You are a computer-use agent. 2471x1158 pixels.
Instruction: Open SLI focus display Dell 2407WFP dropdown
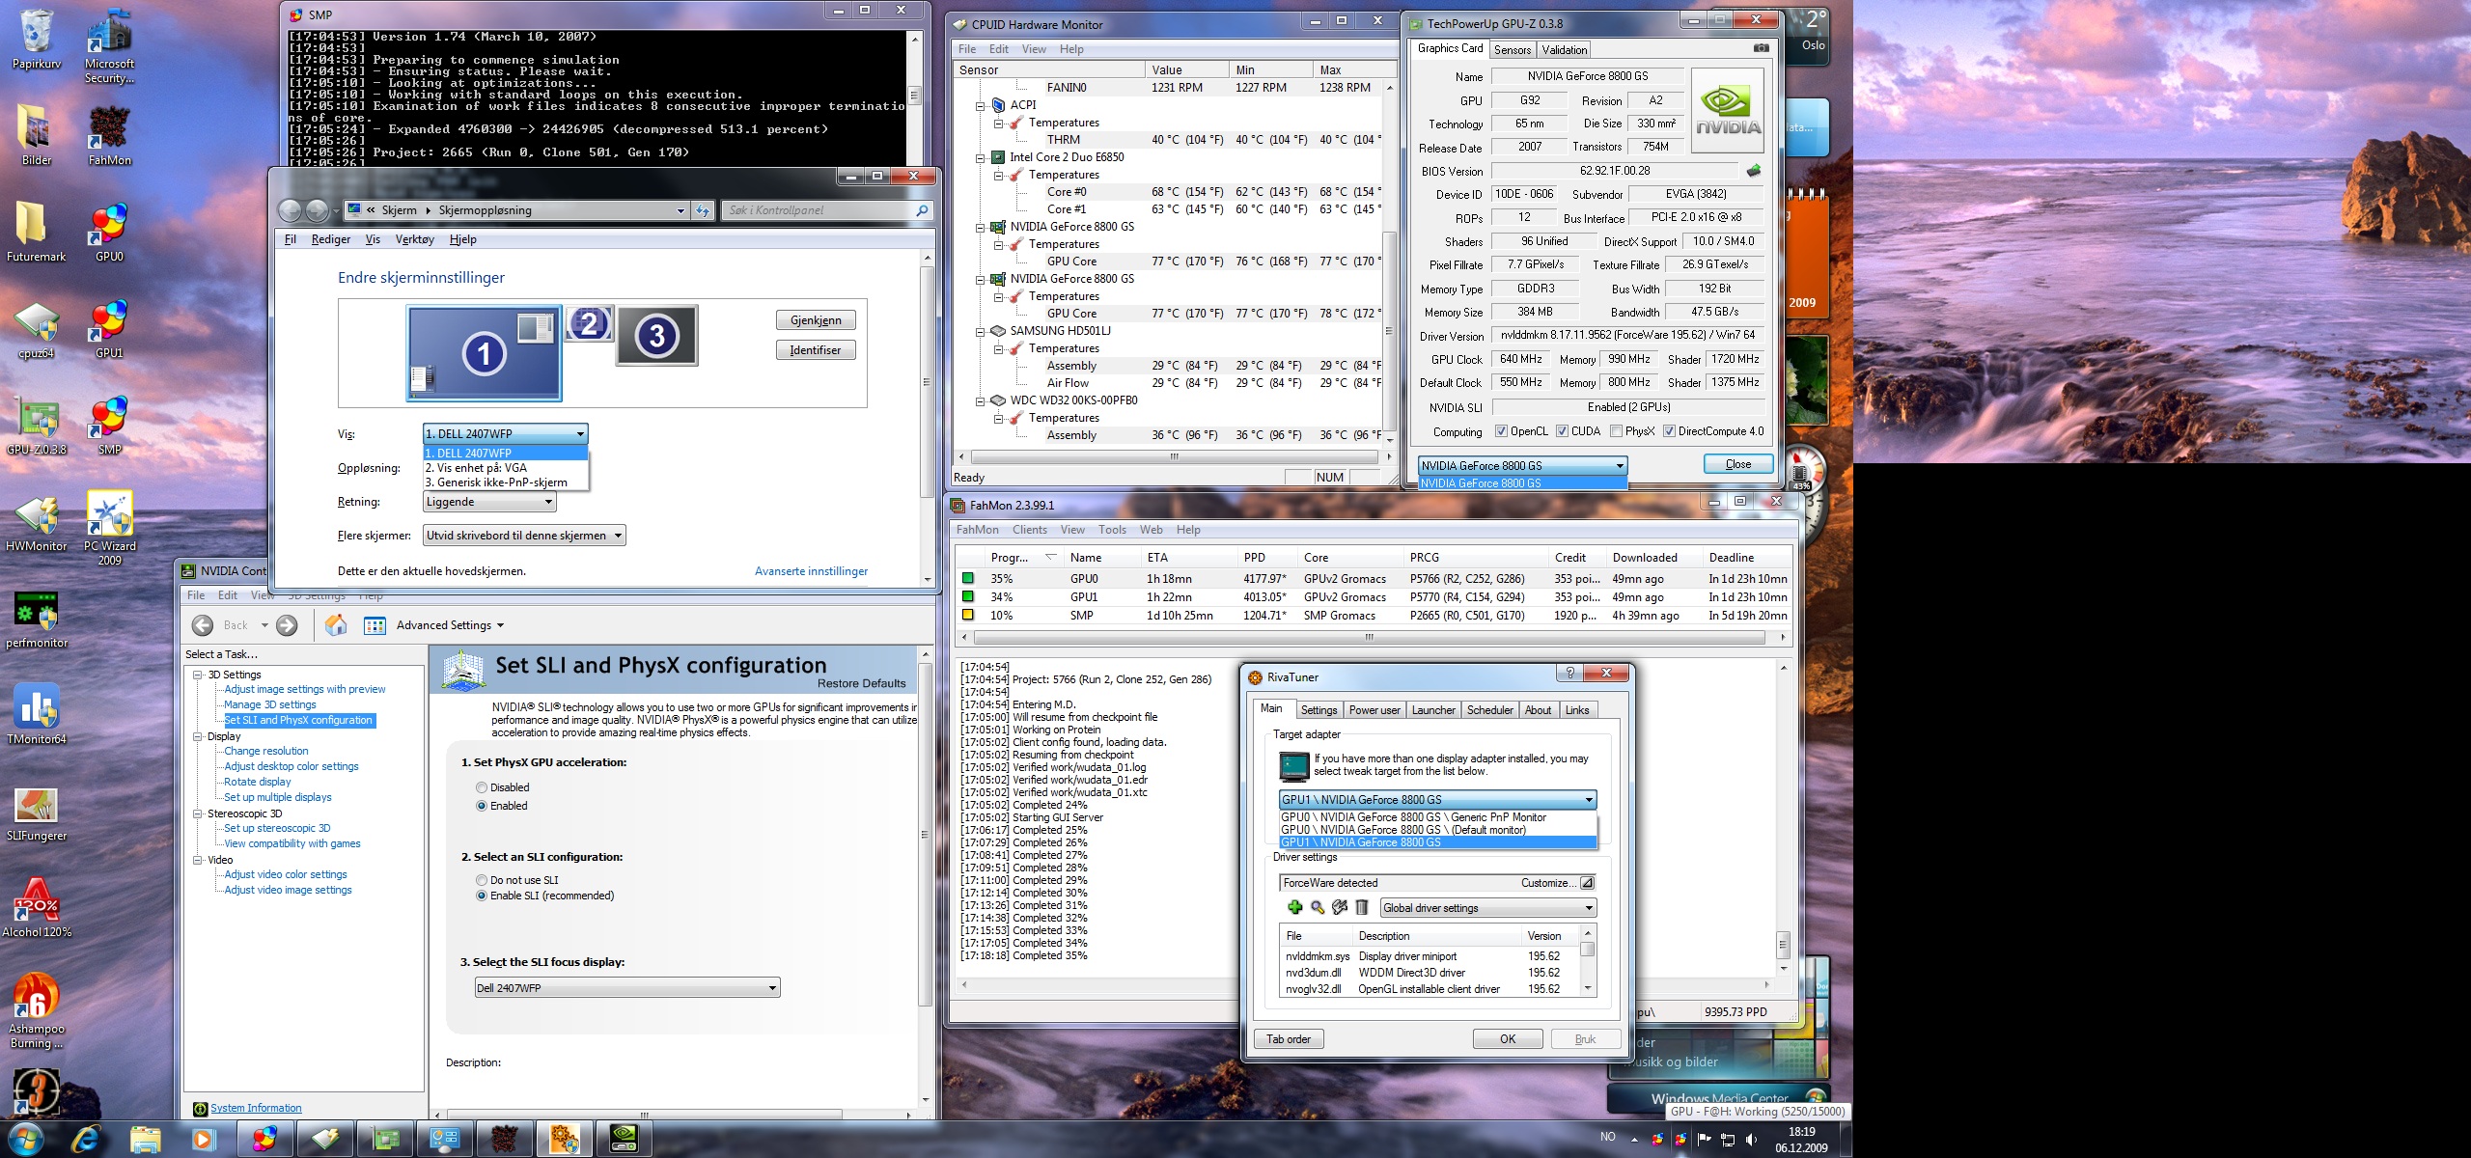pos(626,988)
